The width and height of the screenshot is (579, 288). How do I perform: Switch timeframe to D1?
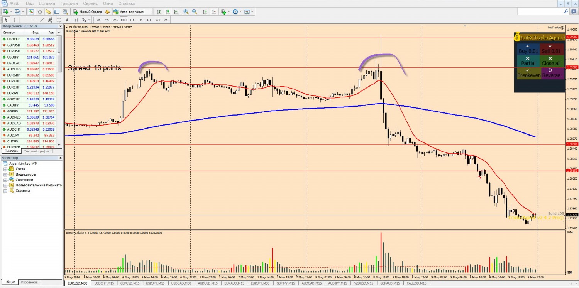tap(149, 20)
